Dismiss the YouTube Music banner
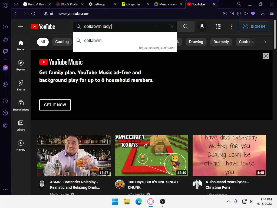This screenshot has height=208, width=277. [266, 56]
